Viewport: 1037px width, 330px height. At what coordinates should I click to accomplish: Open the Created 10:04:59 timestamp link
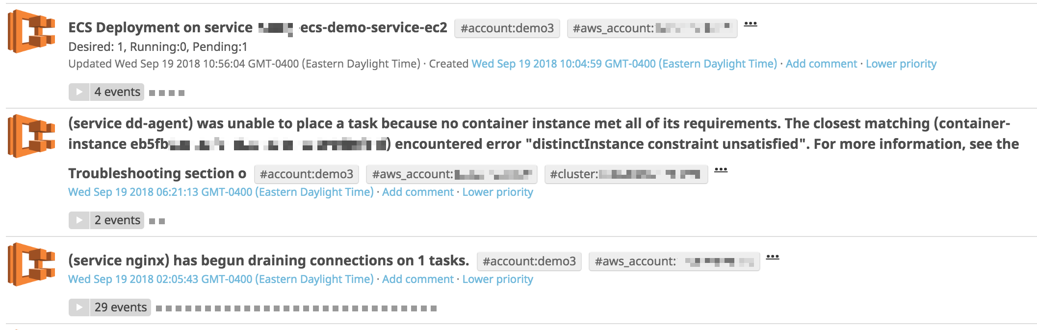coord(624,64)
